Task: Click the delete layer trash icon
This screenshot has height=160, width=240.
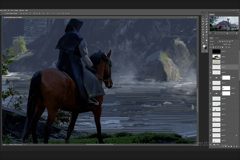Action: click(237, 146)
